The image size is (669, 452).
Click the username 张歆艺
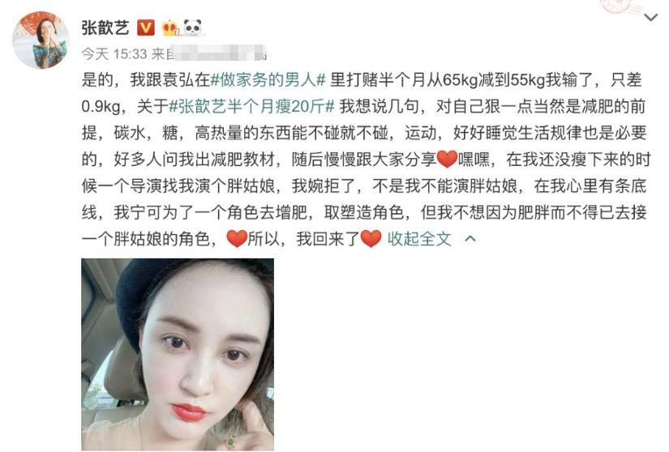click(x=105, y=28)
